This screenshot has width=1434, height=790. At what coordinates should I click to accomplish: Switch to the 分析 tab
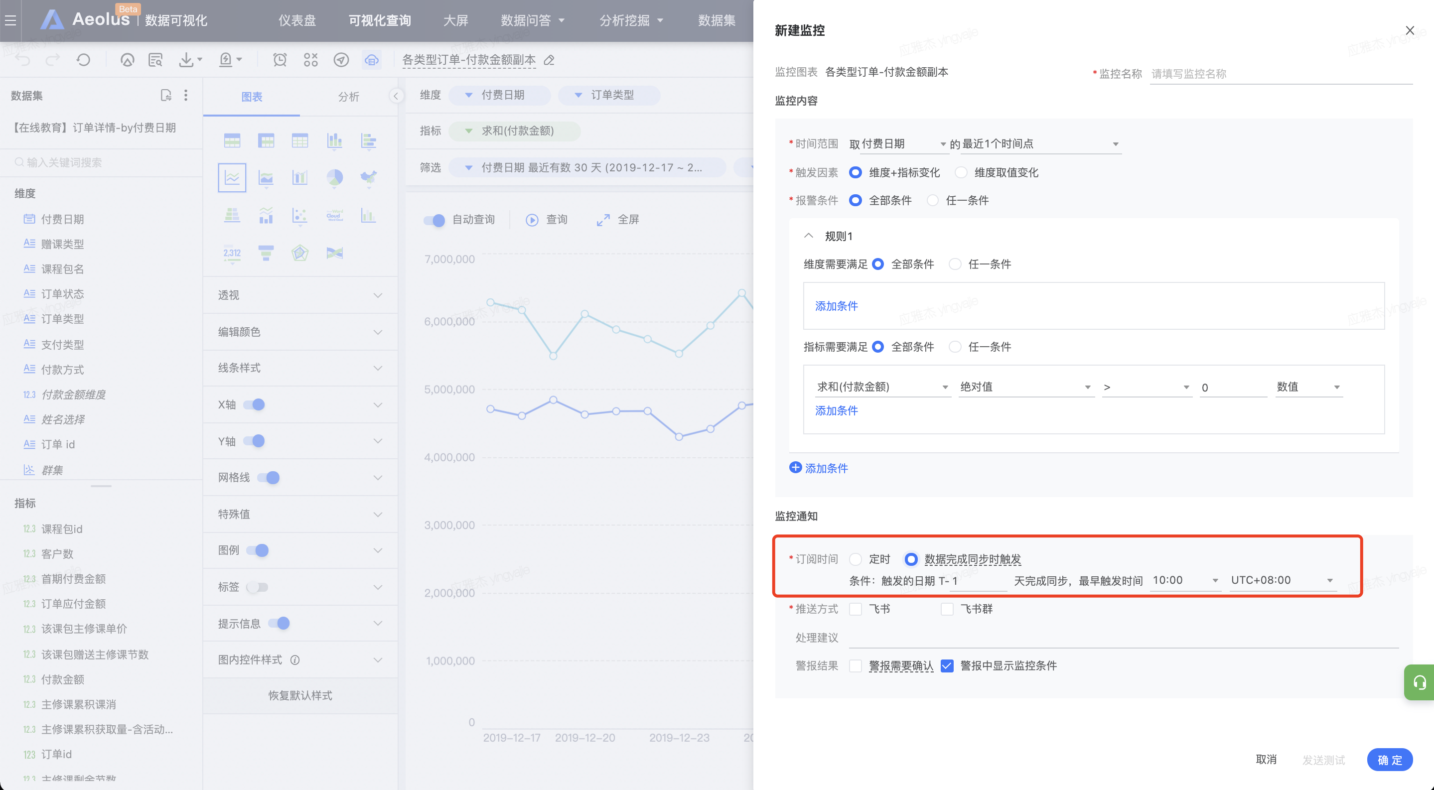(348, 97)
